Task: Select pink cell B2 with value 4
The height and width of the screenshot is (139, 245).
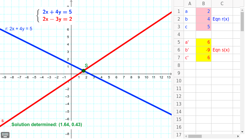Action: [x=204, y=19]
